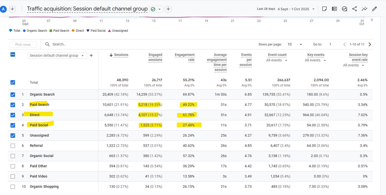Click the share this report icon
Screen dimensions: 386x195
pos(354,9)
